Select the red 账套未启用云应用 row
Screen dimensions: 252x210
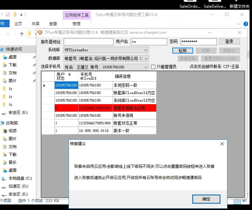tap(105, 108)
